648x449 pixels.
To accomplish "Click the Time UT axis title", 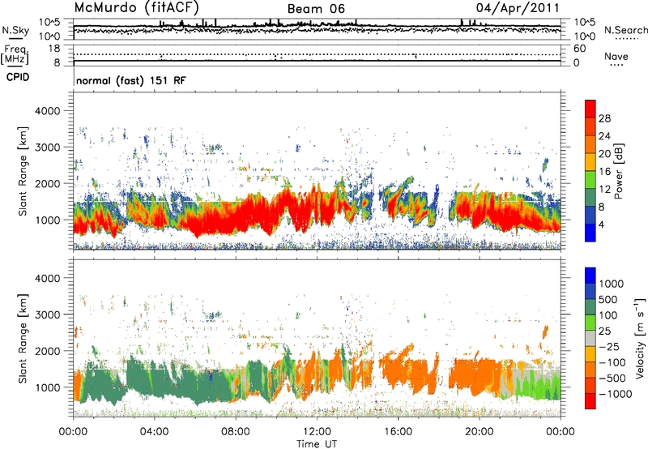I will click(x=317, y=444).
